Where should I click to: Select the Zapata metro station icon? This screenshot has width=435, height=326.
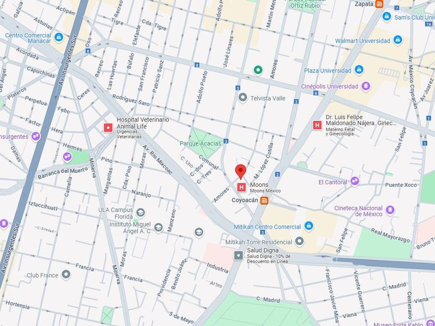point(379,4)
